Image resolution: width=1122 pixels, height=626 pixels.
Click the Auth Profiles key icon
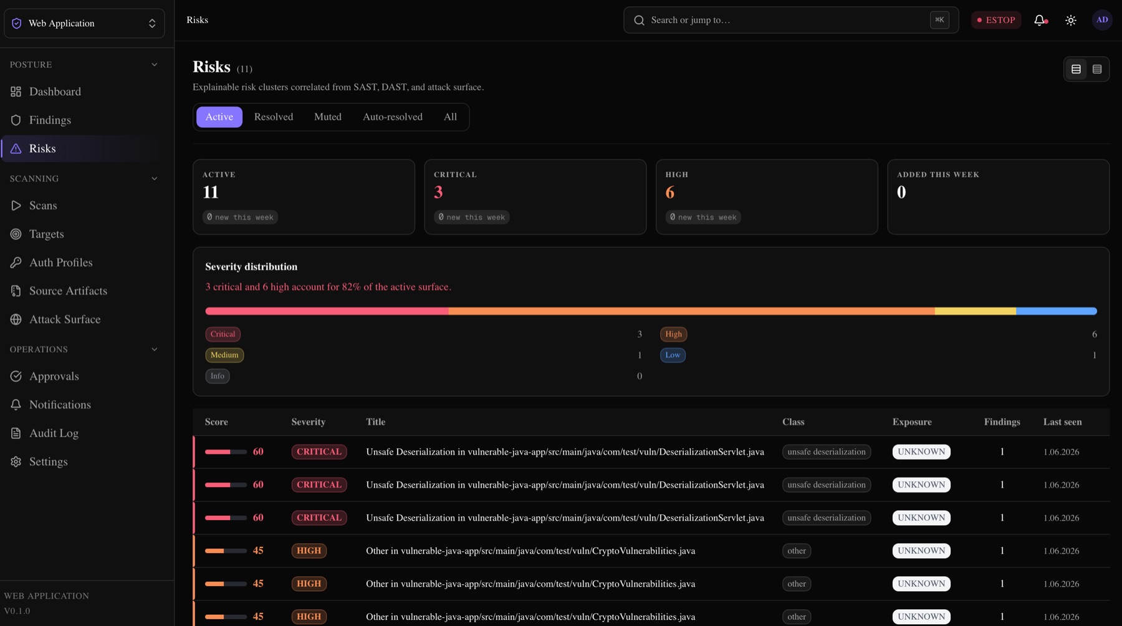coord(16,263)
